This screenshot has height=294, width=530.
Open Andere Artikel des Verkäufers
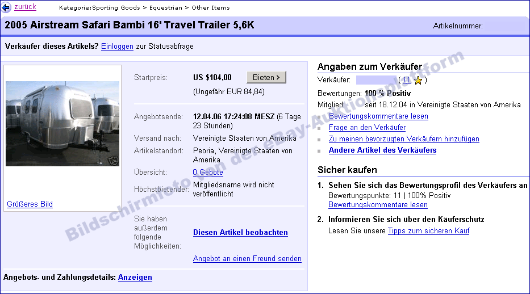coord(382,150)
